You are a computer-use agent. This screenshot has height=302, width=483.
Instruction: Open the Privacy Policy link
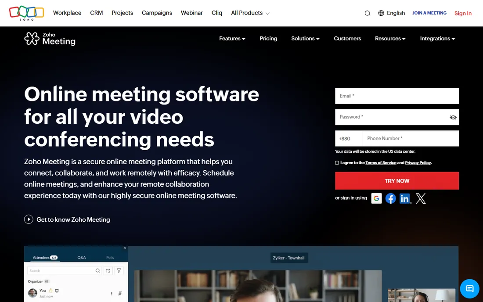(x=418, y=163)
